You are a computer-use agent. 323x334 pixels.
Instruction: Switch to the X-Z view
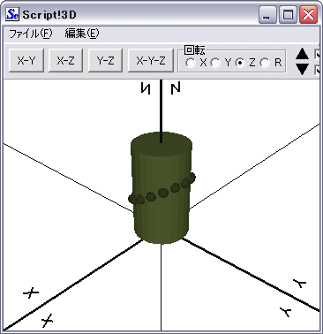click(65, 61)
